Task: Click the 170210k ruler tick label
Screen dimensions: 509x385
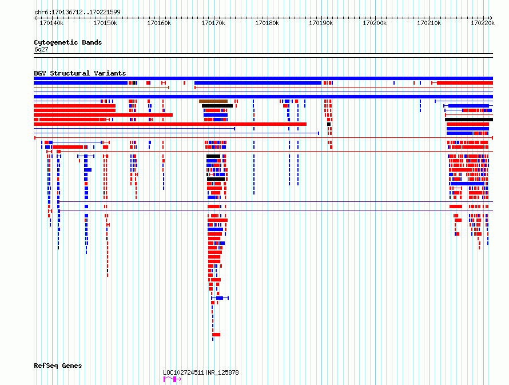Action: pos(429,23)
